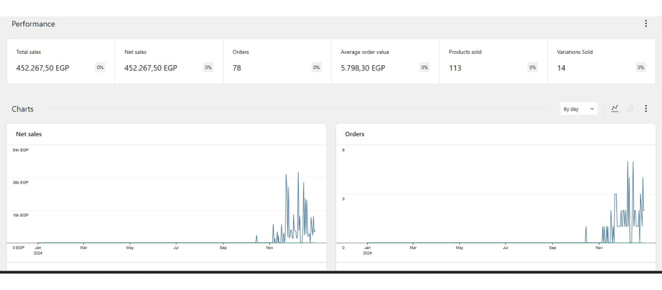This screenshot has width=662, height=290.
Task: Switch charts to line chart view
Action: 615,109
